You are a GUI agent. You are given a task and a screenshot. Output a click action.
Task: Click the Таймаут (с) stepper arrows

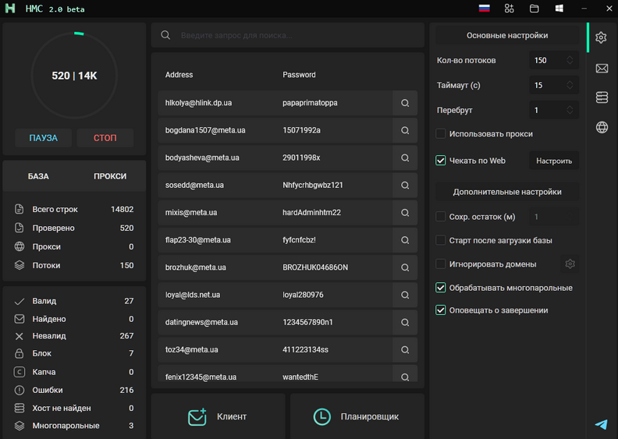pyautogui.click(x=570, y=85)
